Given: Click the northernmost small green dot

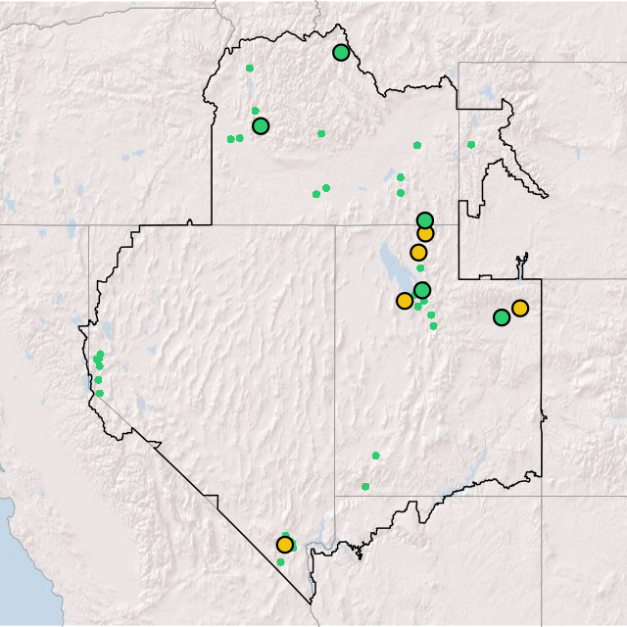Looking at the screenshot, I should [x=250, y=68].
